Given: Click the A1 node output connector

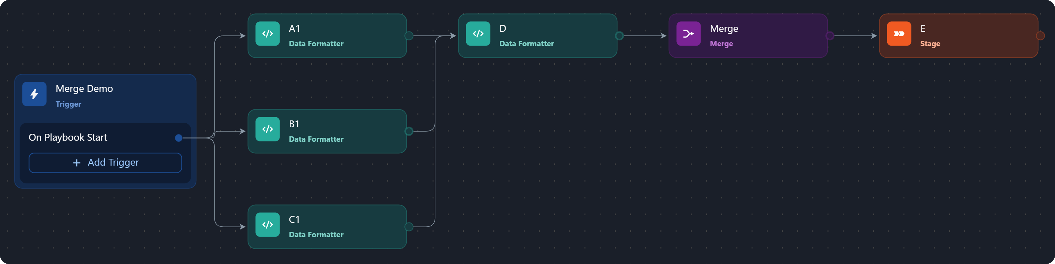Looking at the screenshot, I should pos(409,36).
